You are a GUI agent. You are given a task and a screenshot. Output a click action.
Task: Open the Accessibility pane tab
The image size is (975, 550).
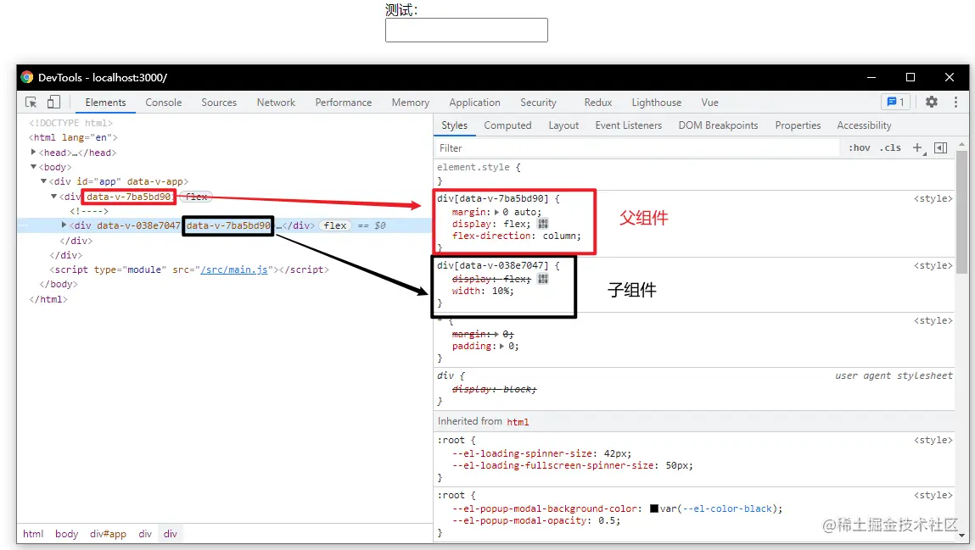pyautogui.click(x=864, y=125)
